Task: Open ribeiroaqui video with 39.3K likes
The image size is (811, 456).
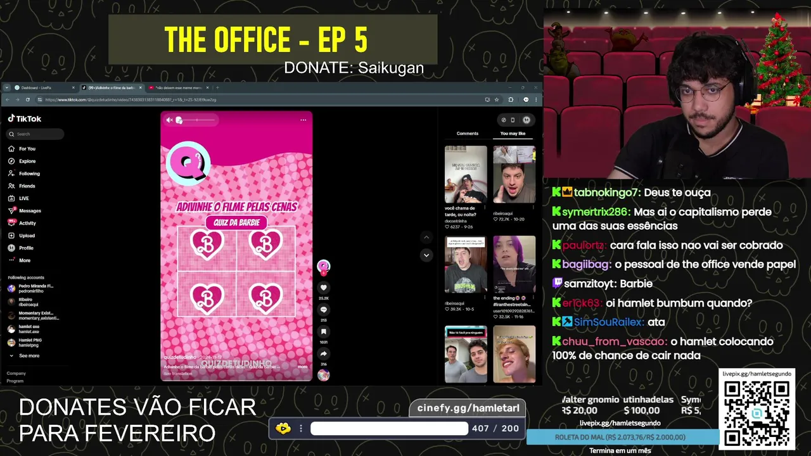Action: (x=466, y=264)
